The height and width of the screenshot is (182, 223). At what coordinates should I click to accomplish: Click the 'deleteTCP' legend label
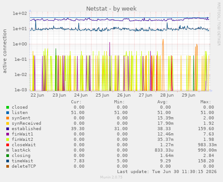pyautogui.click(x=24, y=166)
